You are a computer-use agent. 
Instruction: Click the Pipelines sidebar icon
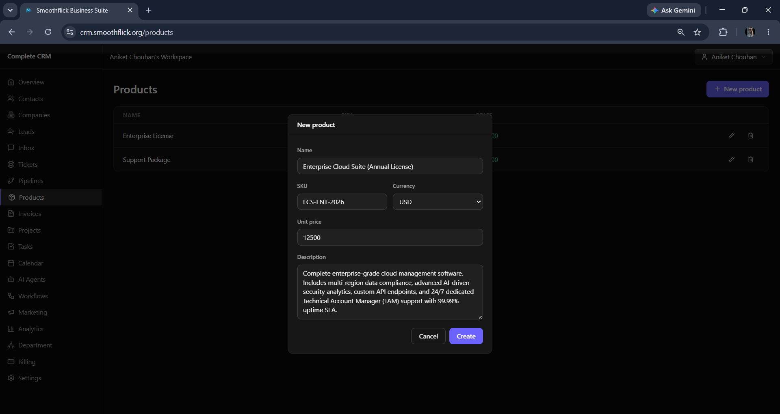pyautogui.click(x=11, y=181)
